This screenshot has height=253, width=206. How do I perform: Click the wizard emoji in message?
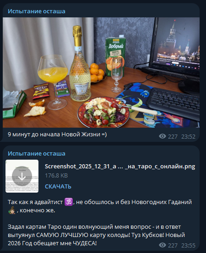coord(12,210)
